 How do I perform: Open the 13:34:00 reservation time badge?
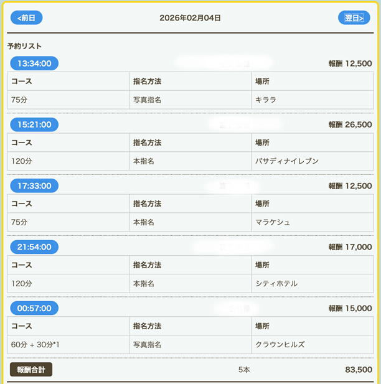34,63
